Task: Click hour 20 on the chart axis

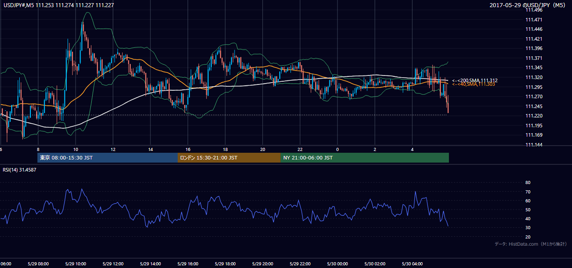Action: (262, 149)
